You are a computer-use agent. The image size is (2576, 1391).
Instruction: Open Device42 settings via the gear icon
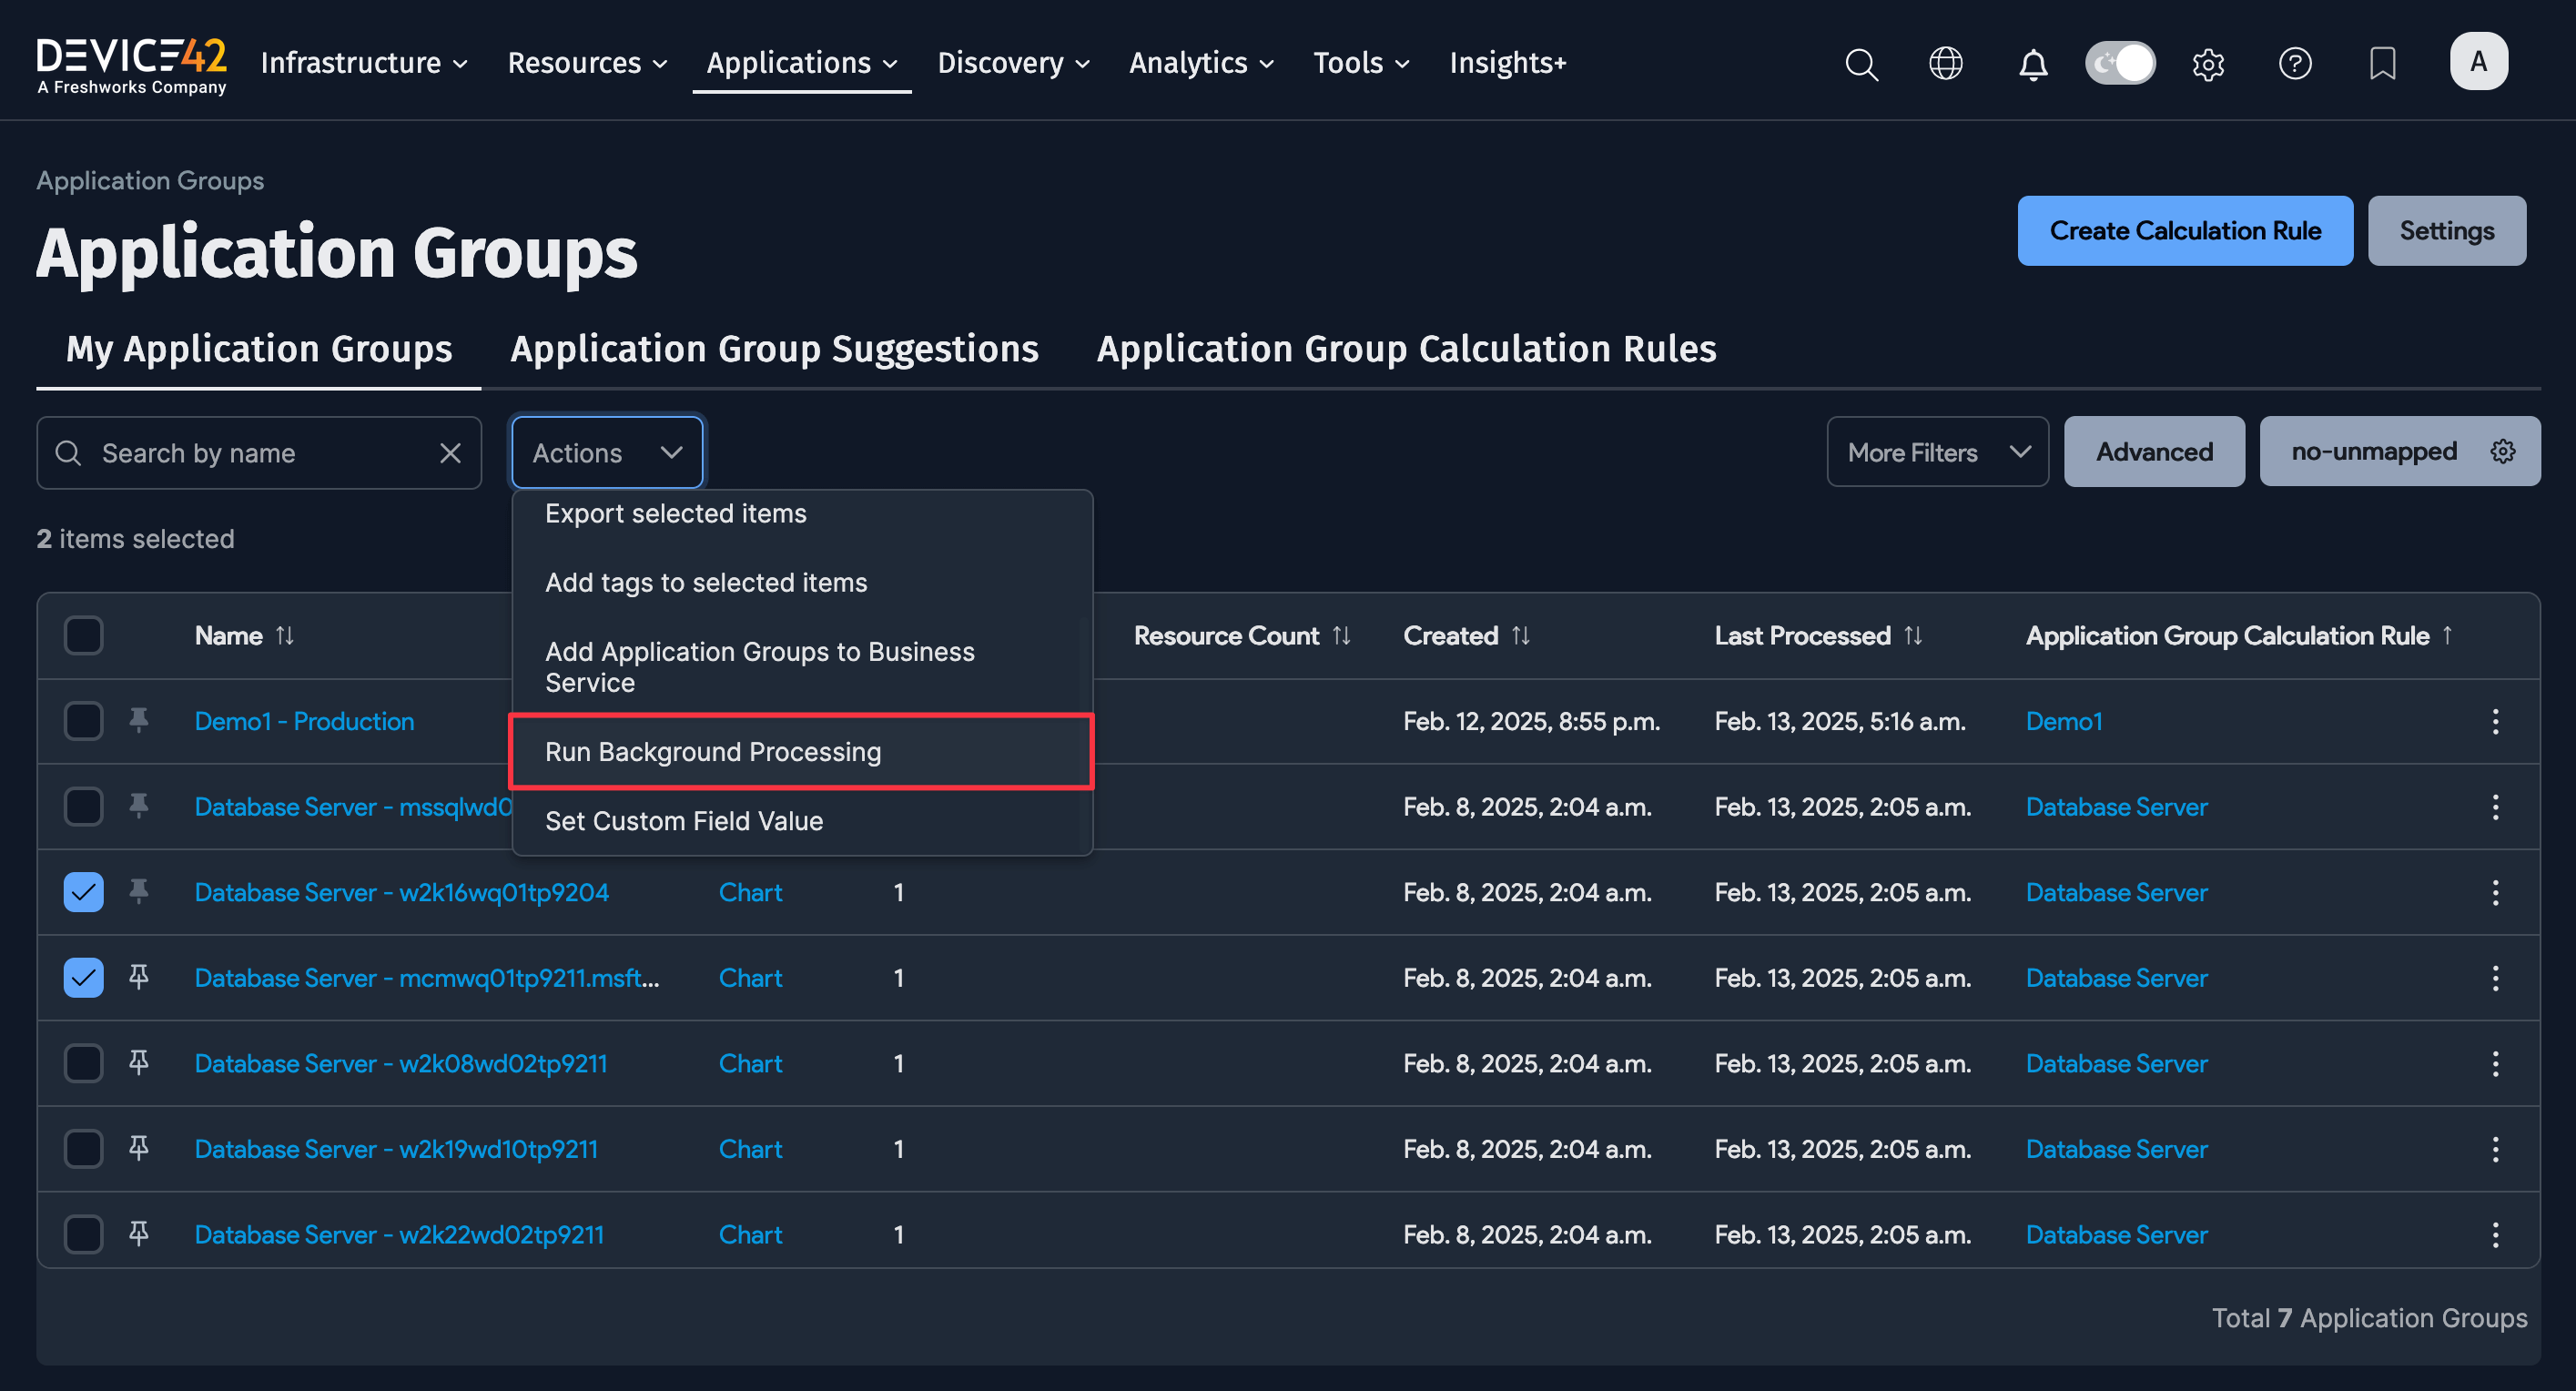(2209, 63)
